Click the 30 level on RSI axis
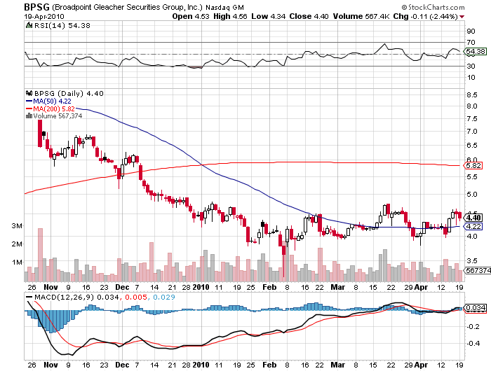The height and width of the screenshot is (371, 491). [x=471, y=66]
